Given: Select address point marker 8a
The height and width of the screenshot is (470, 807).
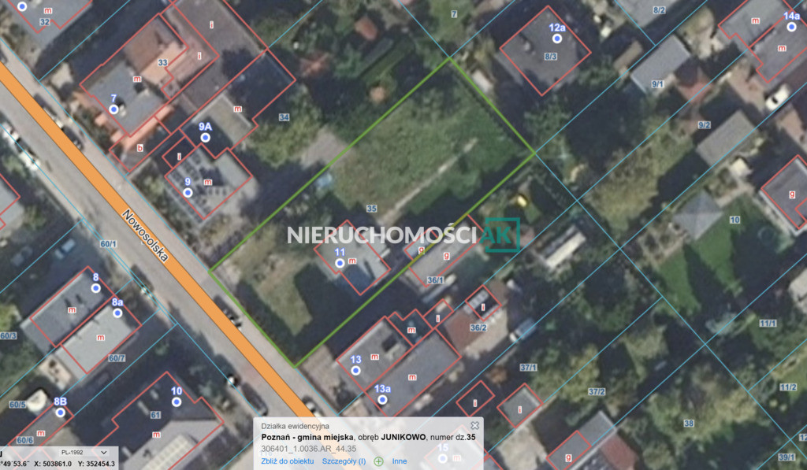Looking at the screenshot, I should [x=117, y=313].
